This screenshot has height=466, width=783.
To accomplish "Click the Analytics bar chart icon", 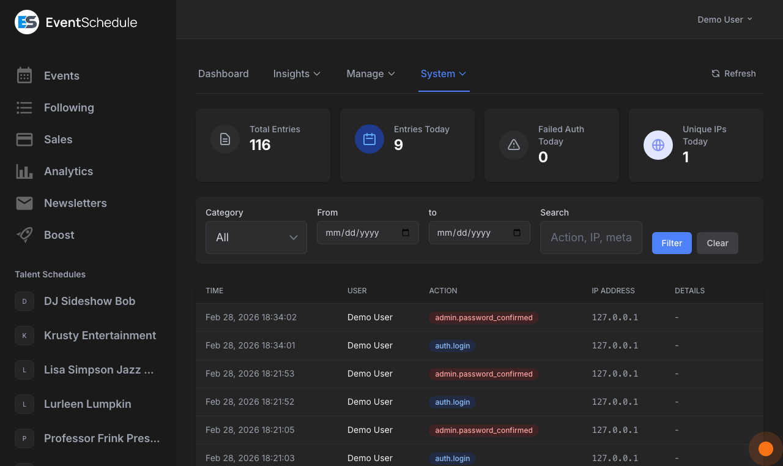I will click(24, 171).
